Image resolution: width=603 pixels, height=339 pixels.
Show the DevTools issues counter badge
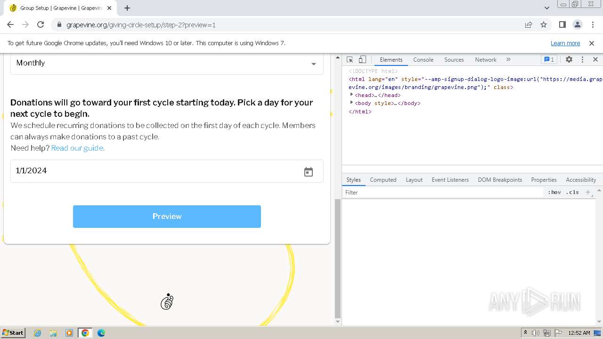549,60
